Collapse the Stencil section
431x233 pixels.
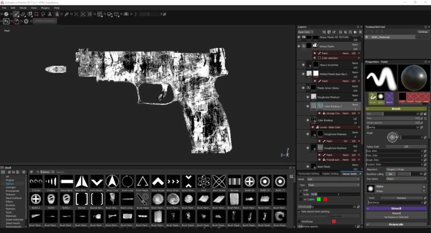click(x=368, y=209)
